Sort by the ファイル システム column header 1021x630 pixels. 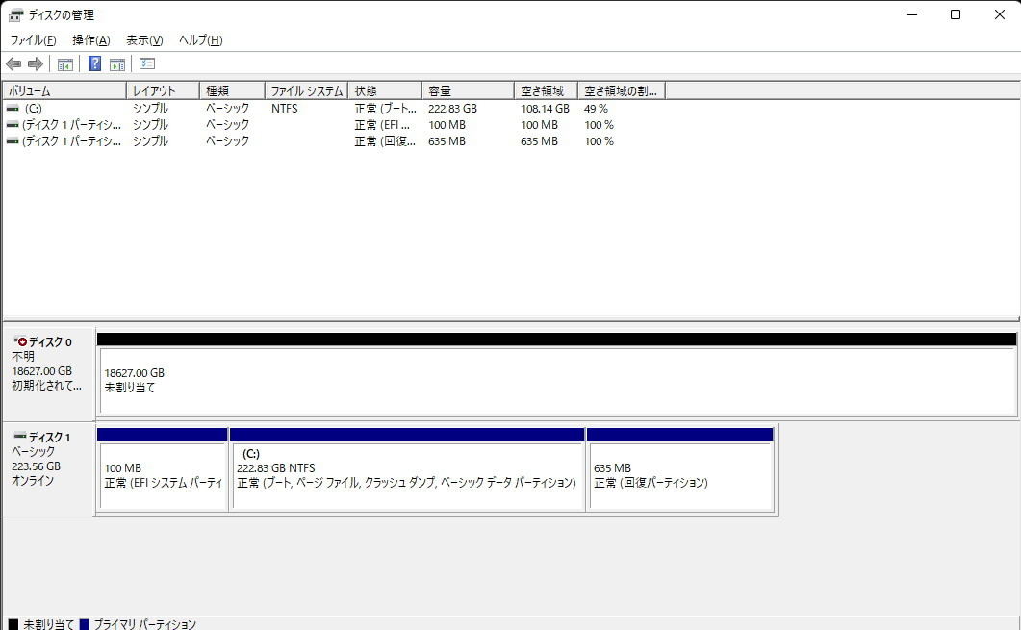click(307, 91)
